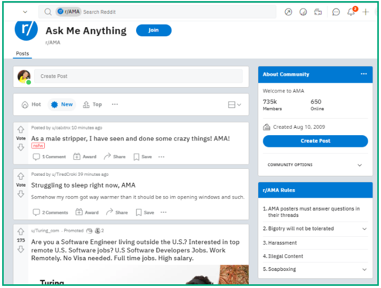This screenshot has width=381, height=288.
Task: Downvote the Turing_com promoted post
Action: (x=21, y=250)
